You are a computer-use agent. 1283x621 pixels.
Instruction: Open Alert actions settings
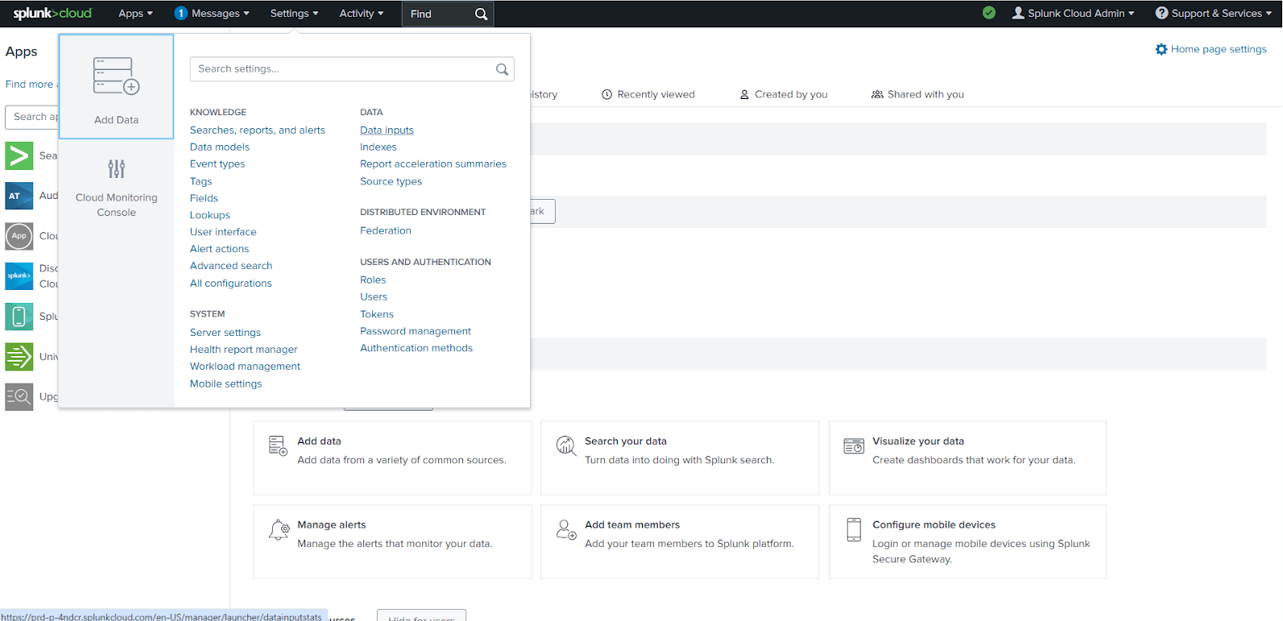220,249
